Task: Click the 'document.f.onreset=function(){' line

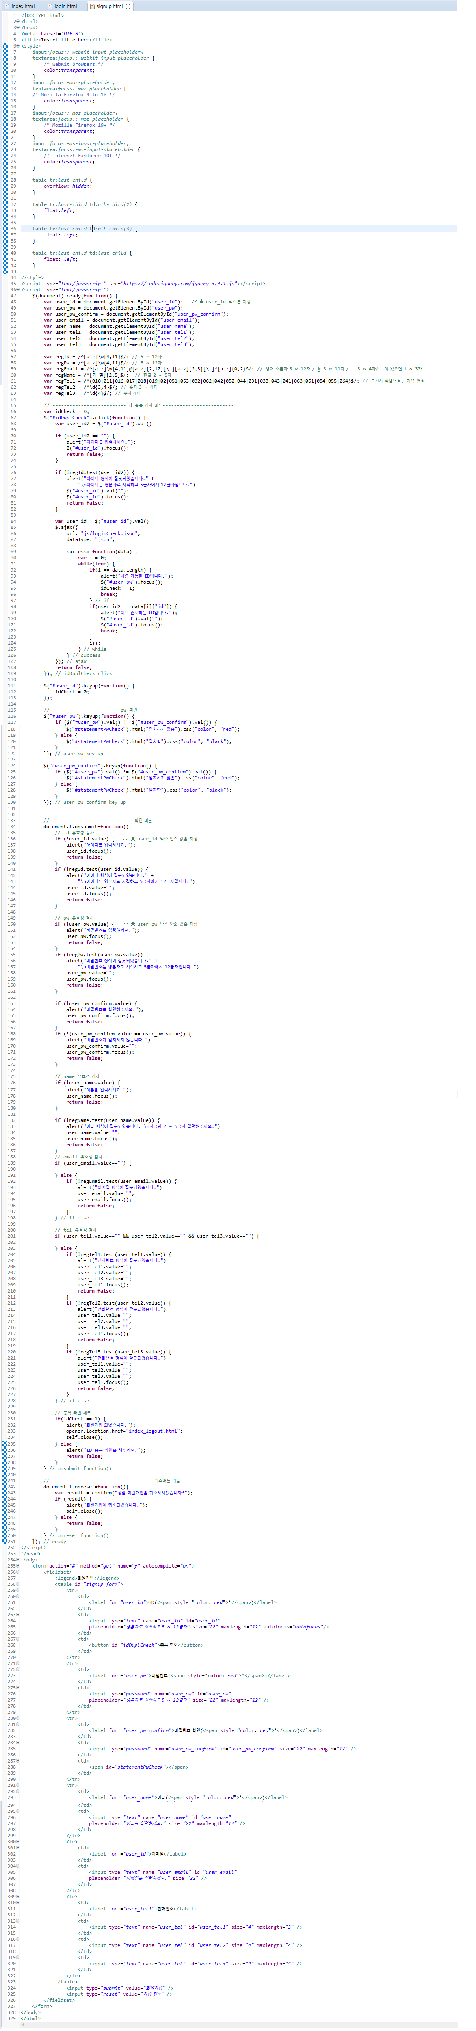Action: 86,1486
